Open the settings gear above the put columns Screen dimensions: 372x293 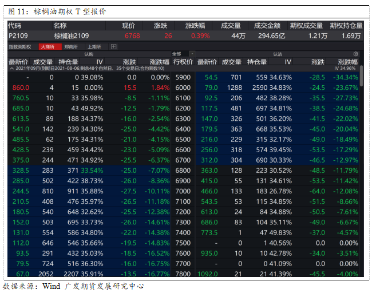(355, 54)
